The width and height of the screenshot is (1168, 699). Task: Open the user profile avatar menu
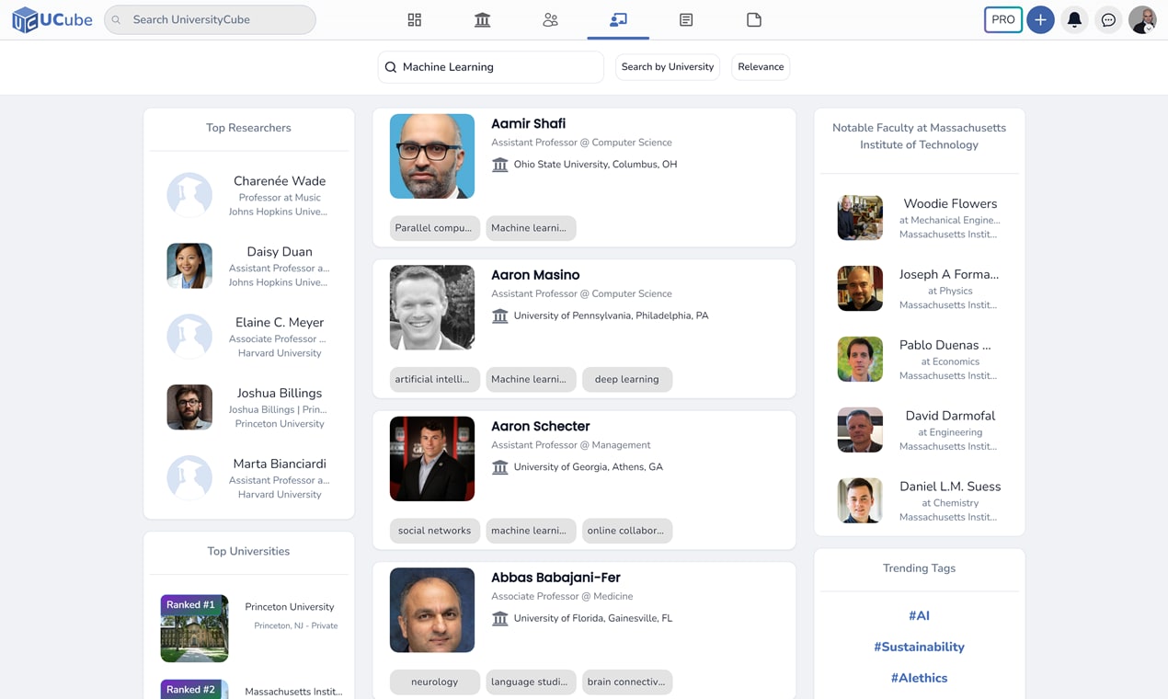pyautogui.click(x=1142, y=19)
